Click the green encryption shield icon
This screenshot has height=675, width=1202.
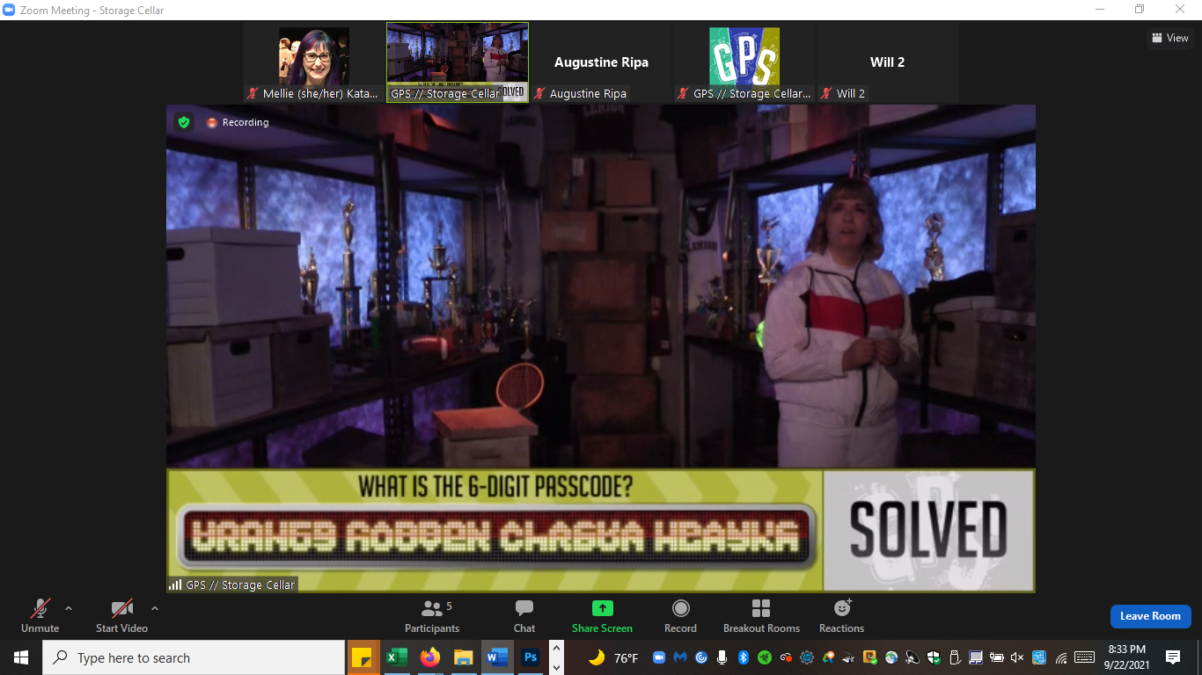[x=184, y=122]
